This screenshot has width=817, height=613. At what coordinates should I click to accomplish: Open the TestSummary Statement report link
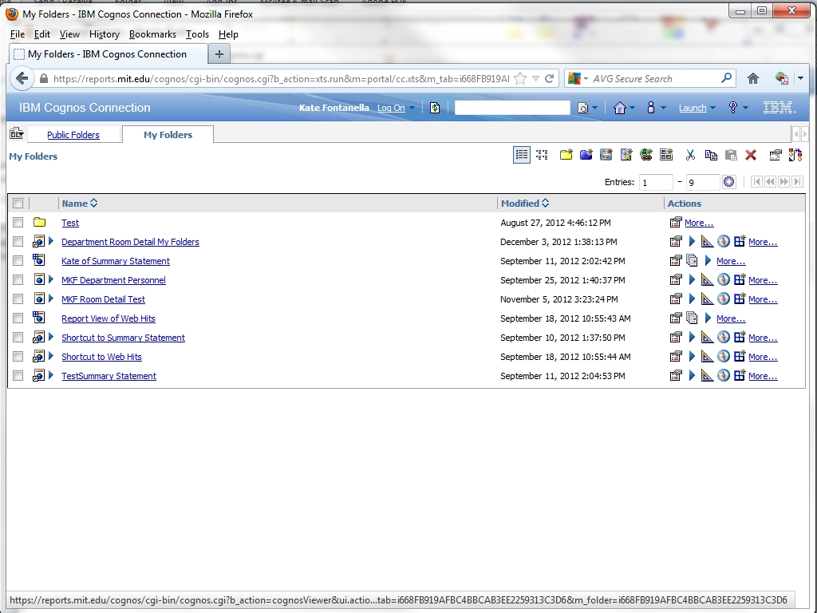[x=109, y=376]
